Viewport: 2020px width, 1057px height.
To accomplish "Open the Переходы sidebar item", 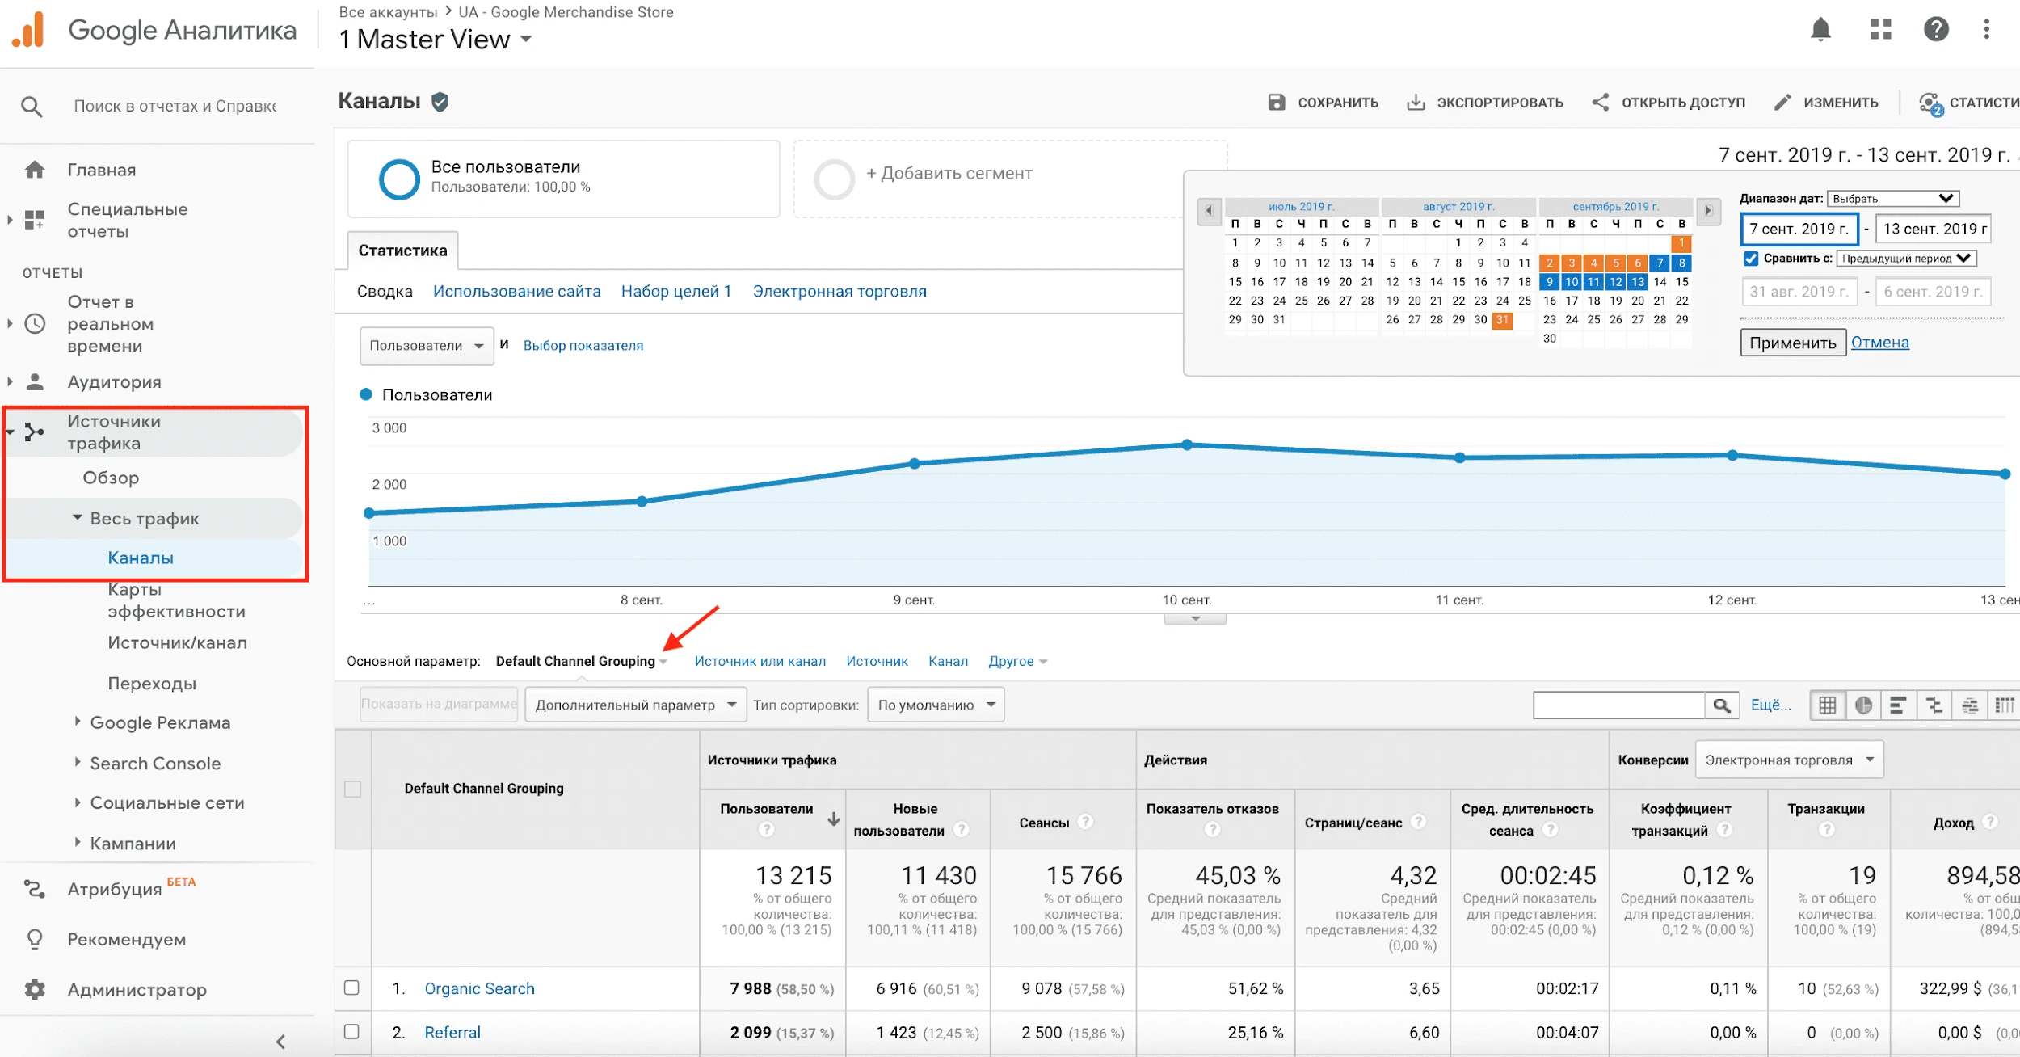I will coord(152,684).
